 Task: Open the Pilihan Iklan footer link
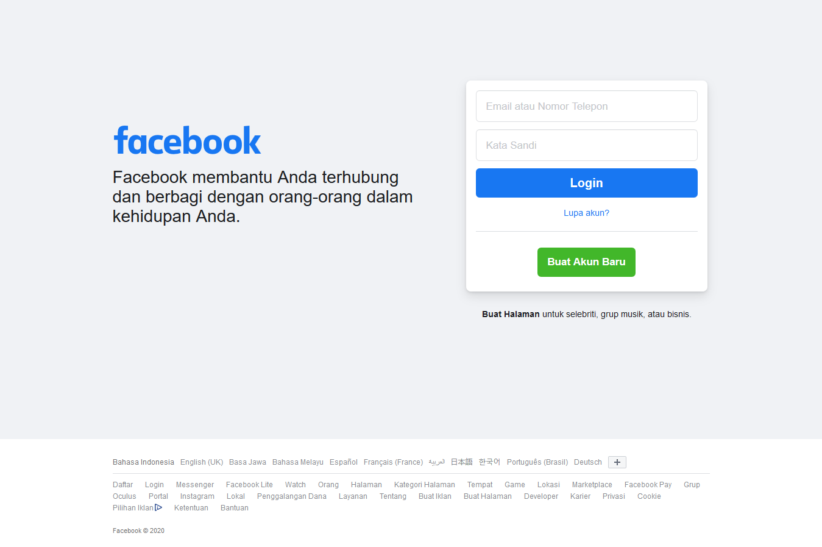[133, 508]
